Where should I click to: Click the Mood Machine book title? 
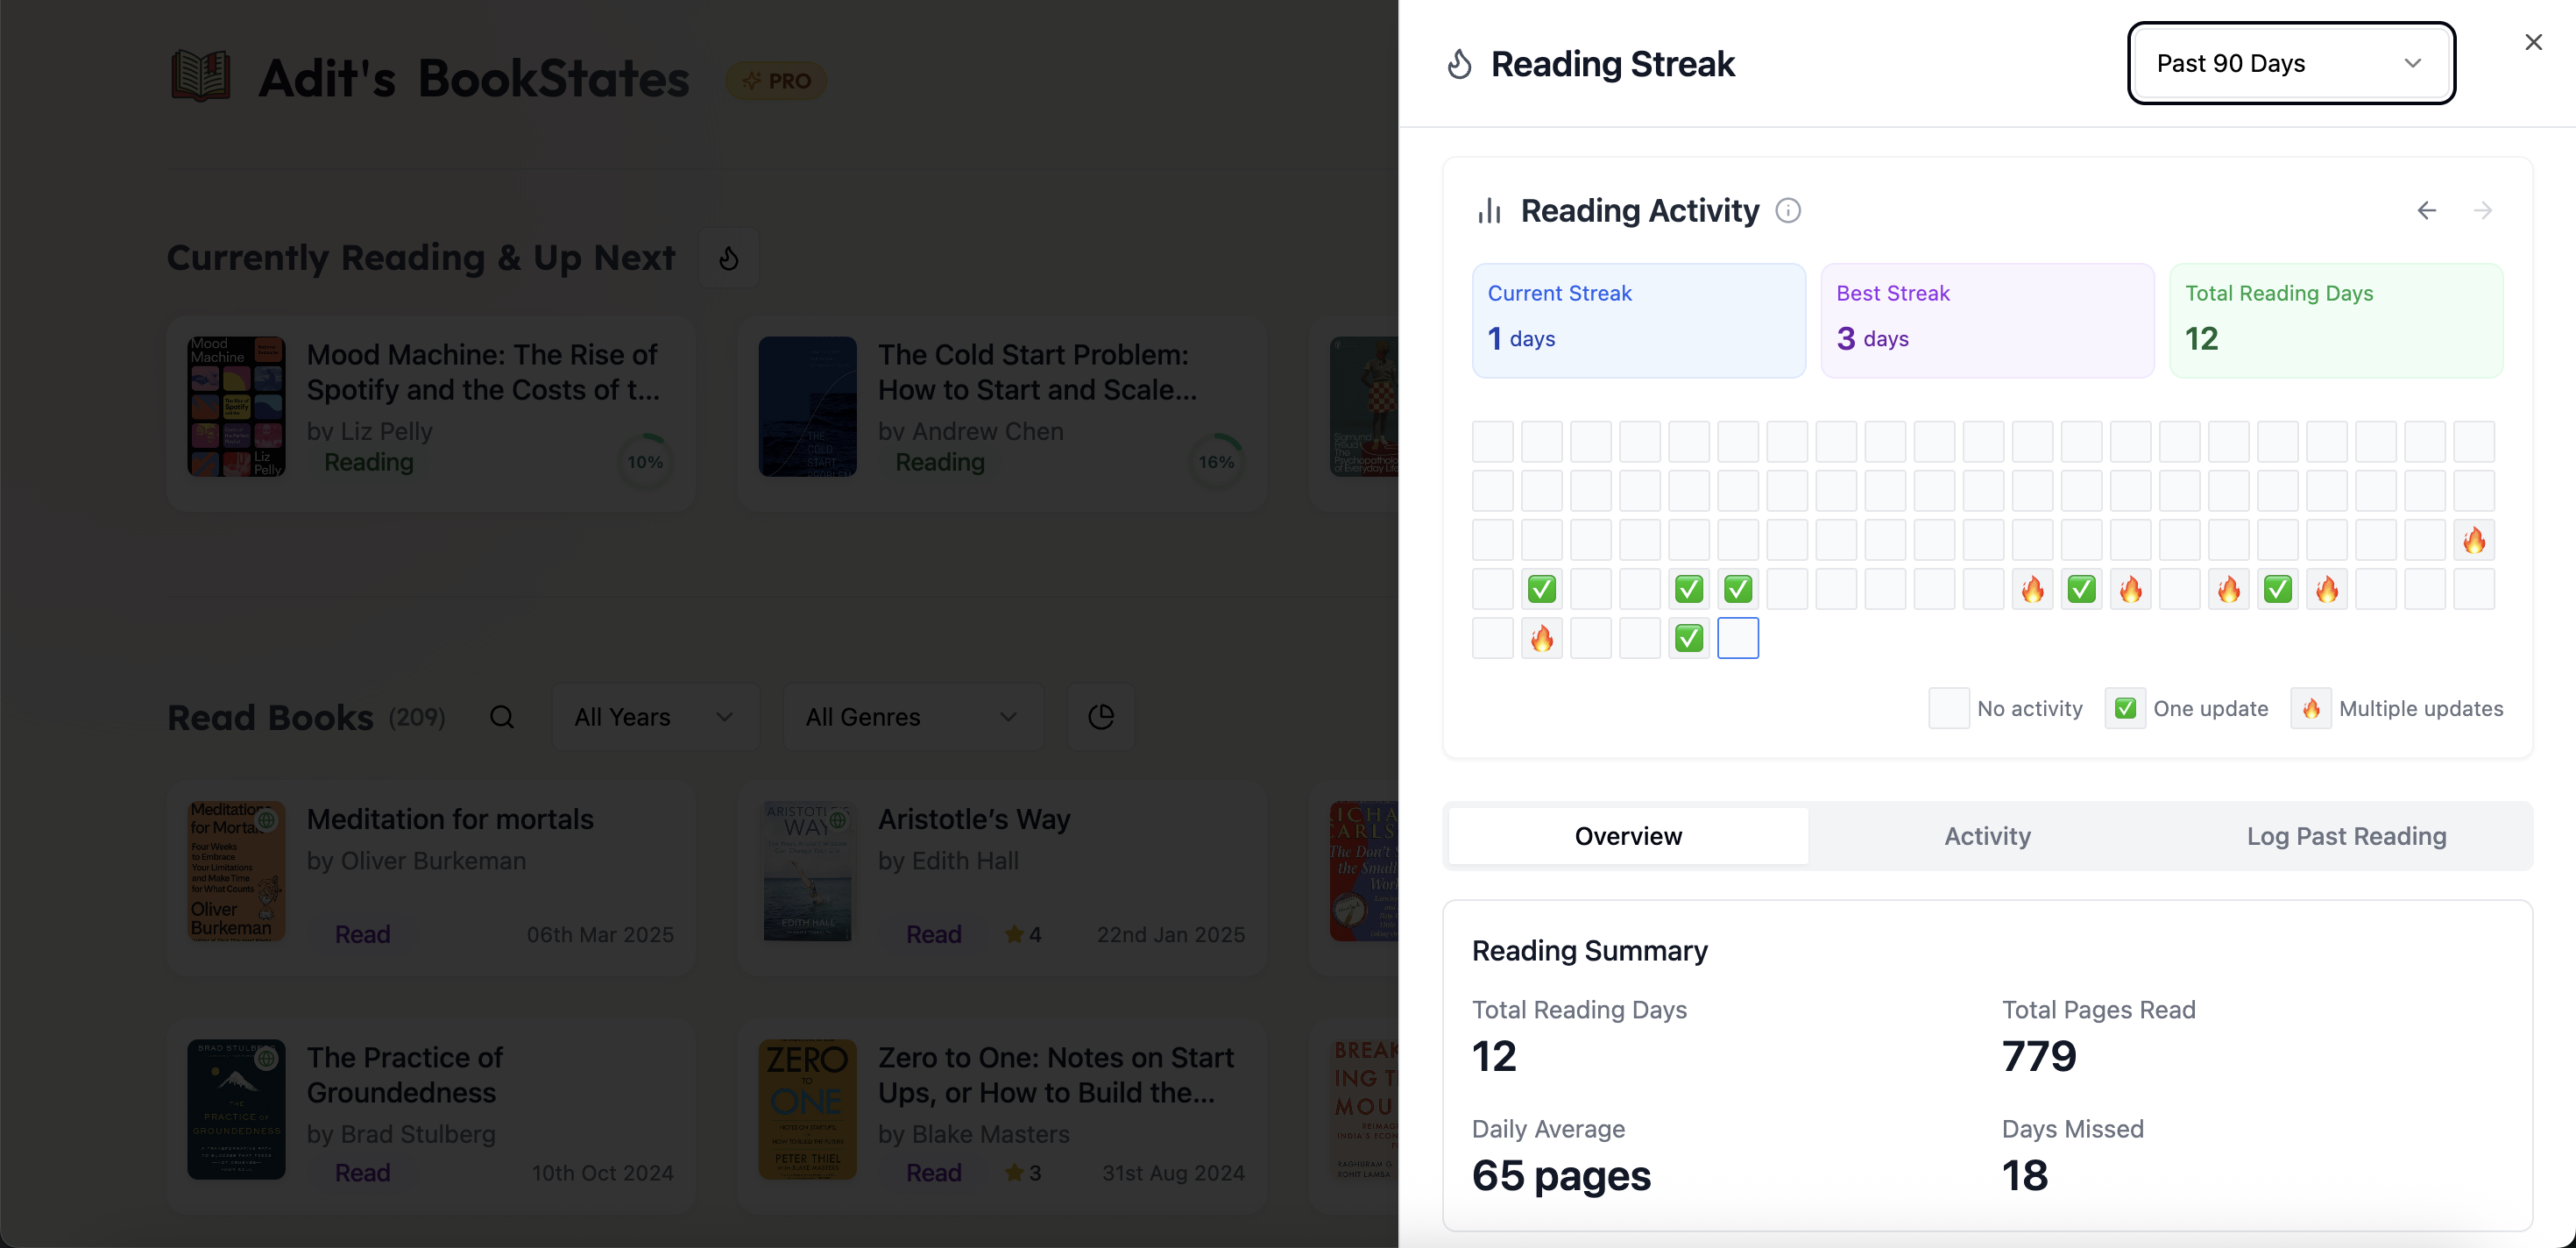pos(483,372)
